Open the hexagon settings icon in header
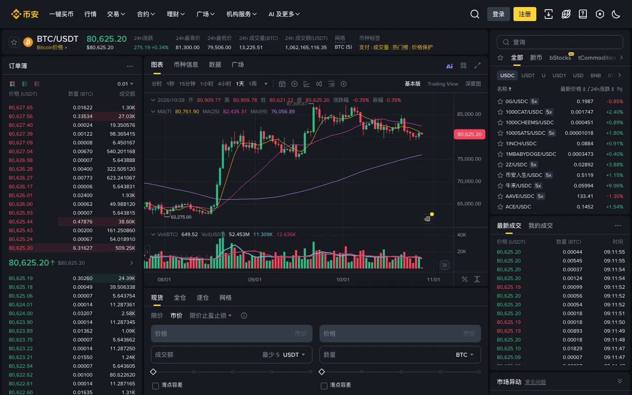Viewport: 632px width, 395px height. click(x=600, y=14)
